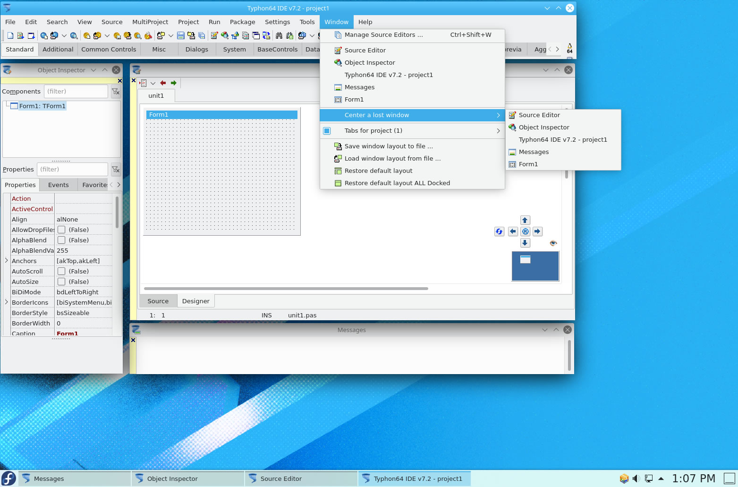Image resolution: width=738 pixels, height=487 pixels.
Task: Select Restore default layout ALL Docked
Action: (x=412, y=183)
